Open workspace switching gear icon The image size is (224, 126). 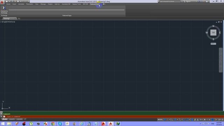(x=205, y=120)
